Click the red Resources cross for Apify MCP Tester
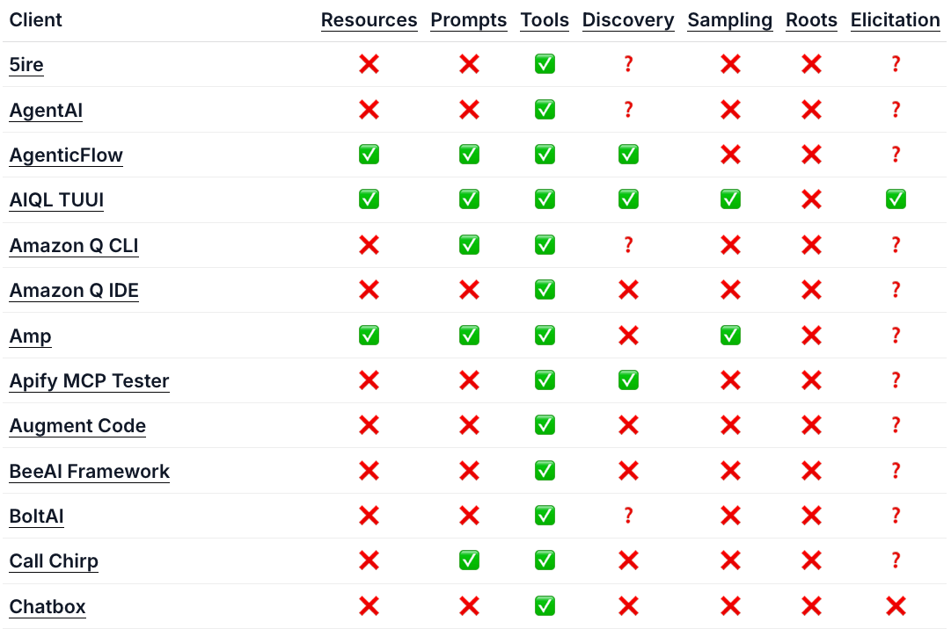 pyautogui.click(x=369, y=380)
